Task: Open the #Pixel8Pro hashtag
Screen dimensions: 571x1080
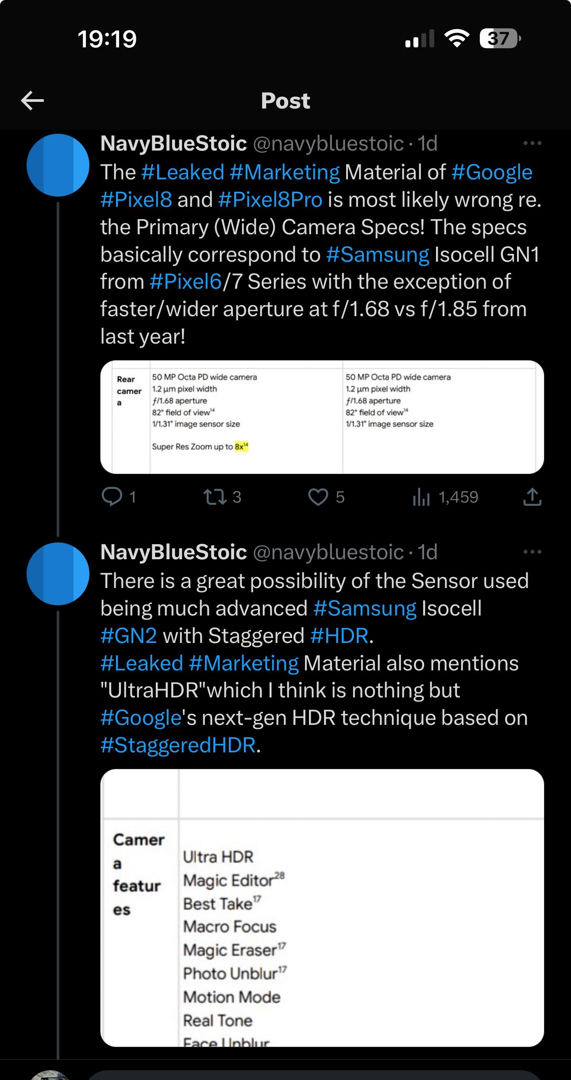Action: pos(270,200)
